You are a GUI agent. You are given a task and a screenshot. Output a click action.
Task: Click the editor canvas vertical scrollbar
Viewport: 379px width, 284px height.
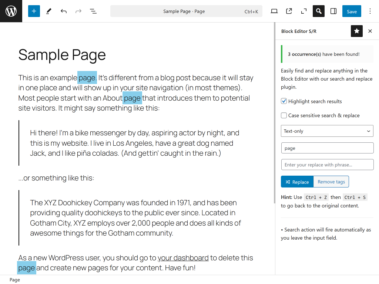click(x=275, y=113)
